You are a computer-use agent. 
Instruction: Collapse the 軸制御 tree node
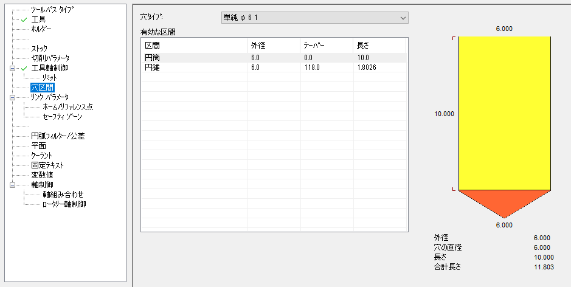point(12,185)
